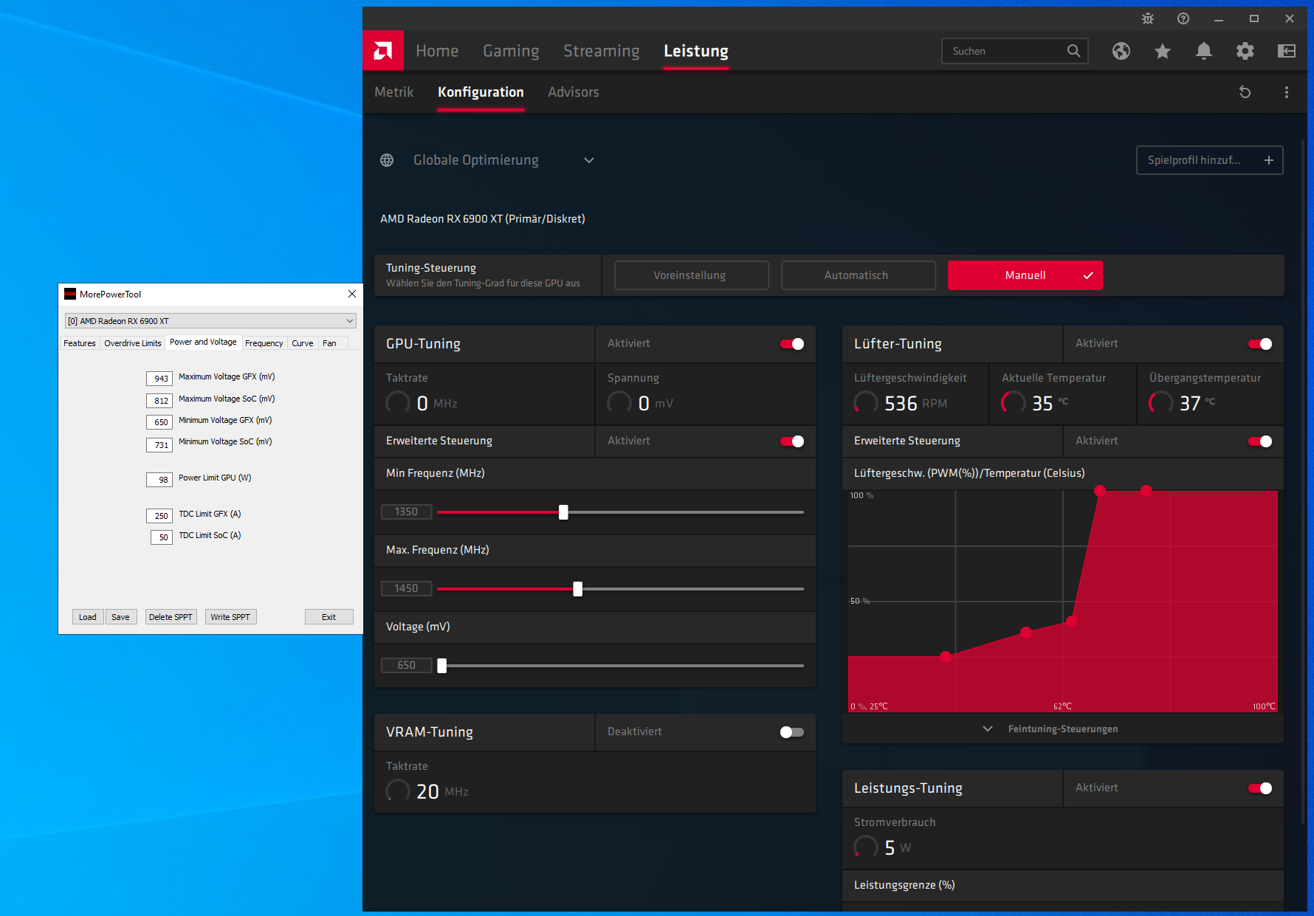
Task: Disable the Lüfter-Tuning toggle
Action: (x=1260, y=344)
